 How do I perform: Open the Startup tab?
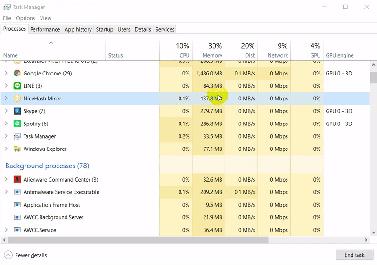click(105, 29)
